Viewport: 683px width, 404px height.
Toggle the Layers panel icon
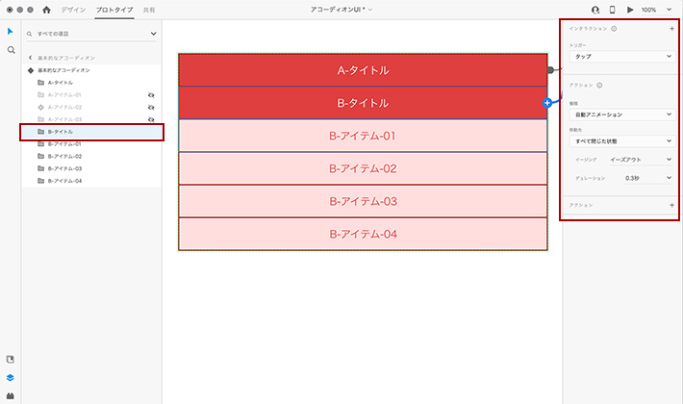[x=11, y=378]
